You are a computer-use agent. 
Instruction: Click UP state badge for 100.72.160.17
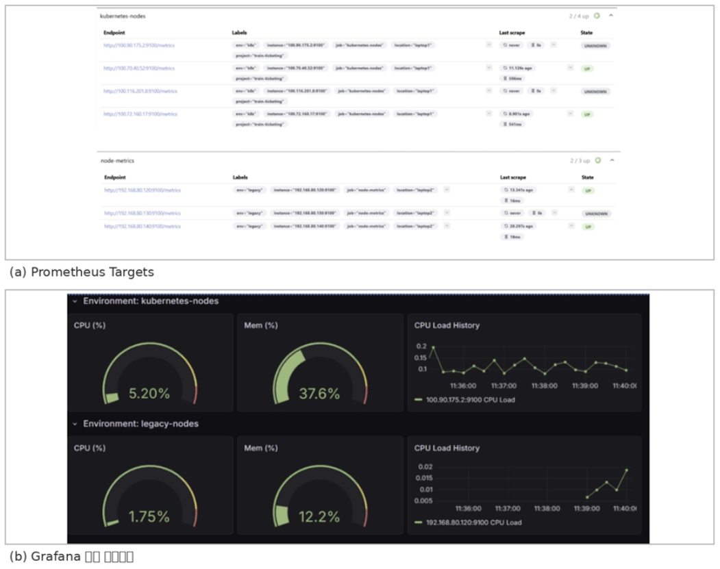pos(587,114)
